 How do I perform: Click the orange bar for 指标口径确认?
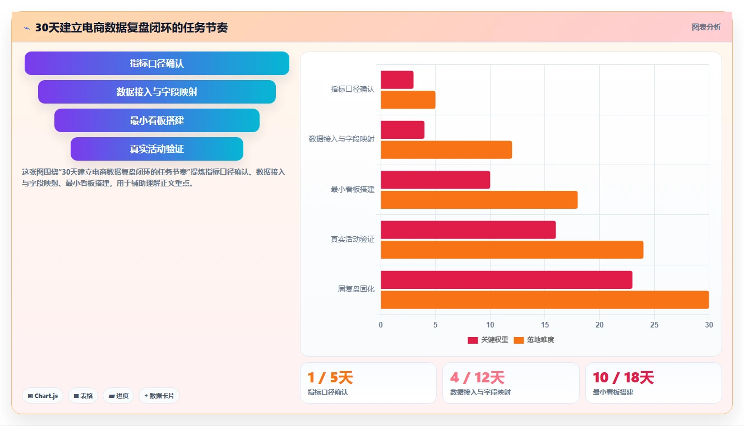tap(408, 100)
